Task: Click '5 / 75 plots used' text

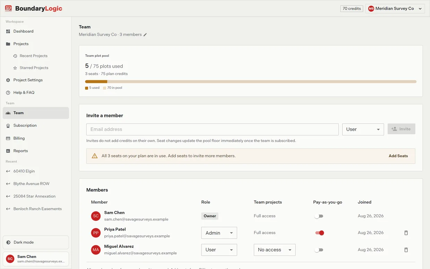Action: pyautogui.click(x=104, y=66)
